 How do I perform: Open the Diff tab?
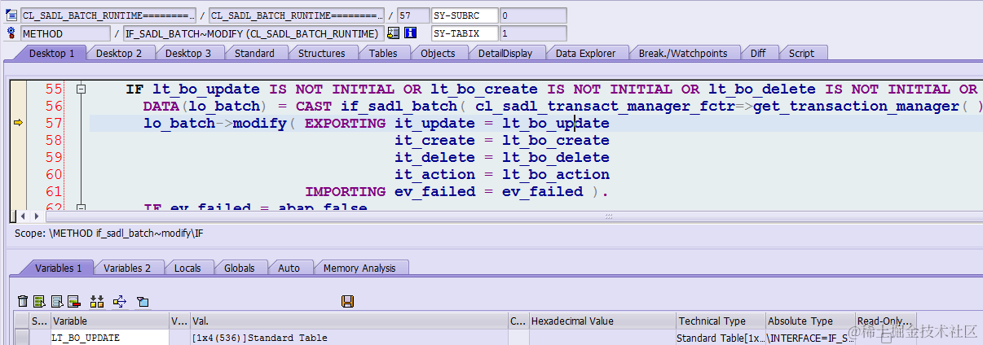(758, 53)
